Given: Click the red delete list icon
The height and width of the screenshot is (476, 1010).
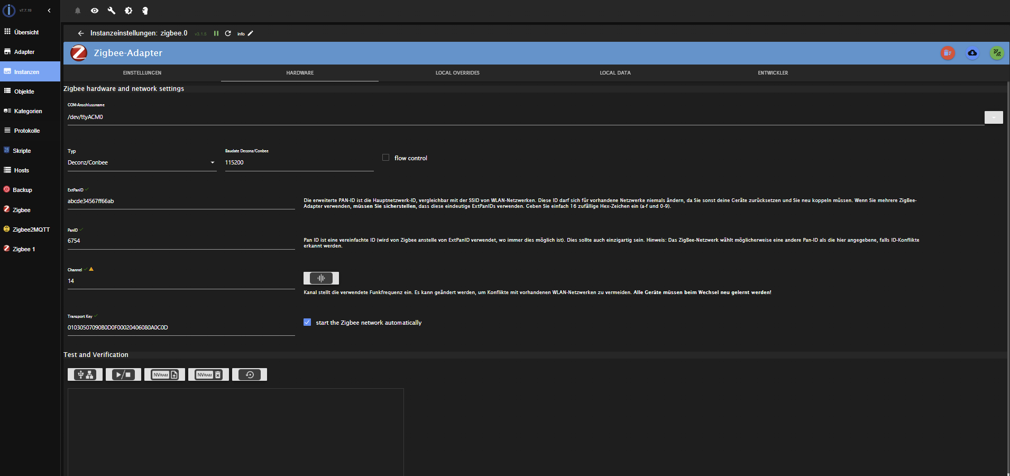Looking at the screenshot, I should (x=948, y=53).
